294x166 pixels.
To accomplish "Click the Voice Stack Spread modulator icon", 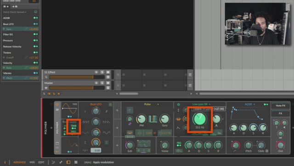I will point(35,12).
